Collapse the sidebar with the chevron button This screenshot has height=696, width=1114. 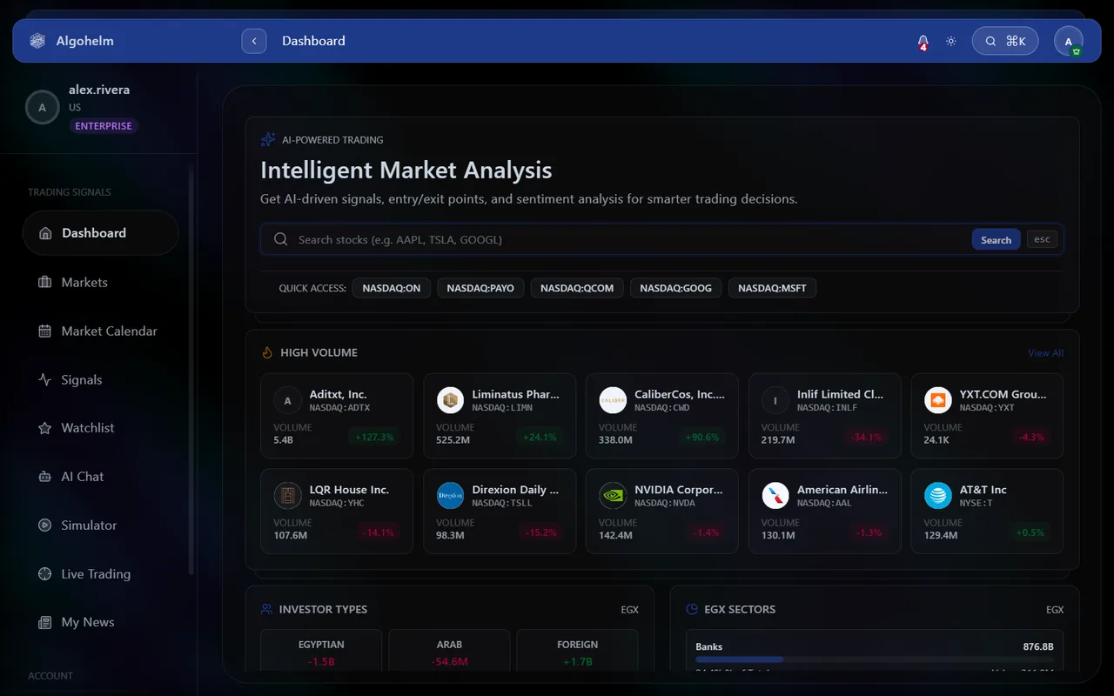(x=254, y=41)
